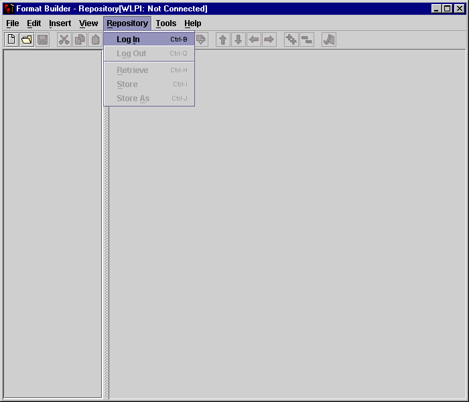Click the Collapse All toolbar icon
This screenshot has height=402, width=469.
point(307,40)
